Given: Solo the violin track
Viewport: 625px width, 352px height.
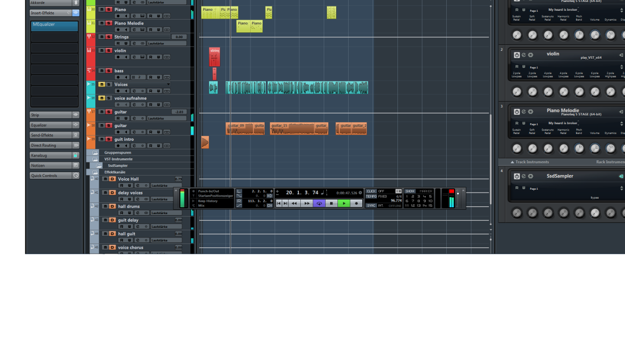Looking at the screenshot, I should click(x=108, y=50).
